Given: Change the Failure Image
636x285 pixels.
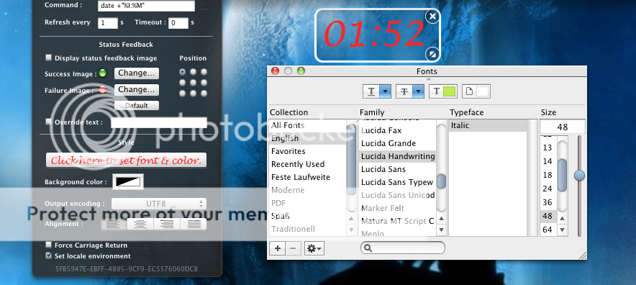Looking at the screenshot, I should click(136, 89).
